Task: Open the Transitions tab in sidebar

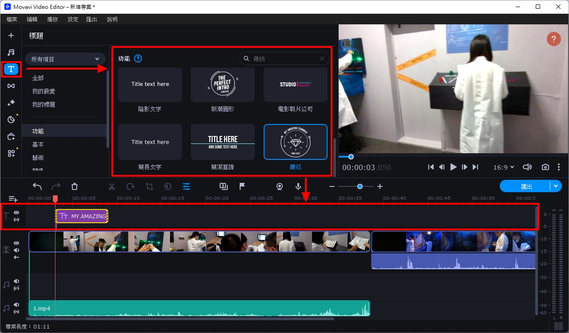Action: click(x=11, y=86)
